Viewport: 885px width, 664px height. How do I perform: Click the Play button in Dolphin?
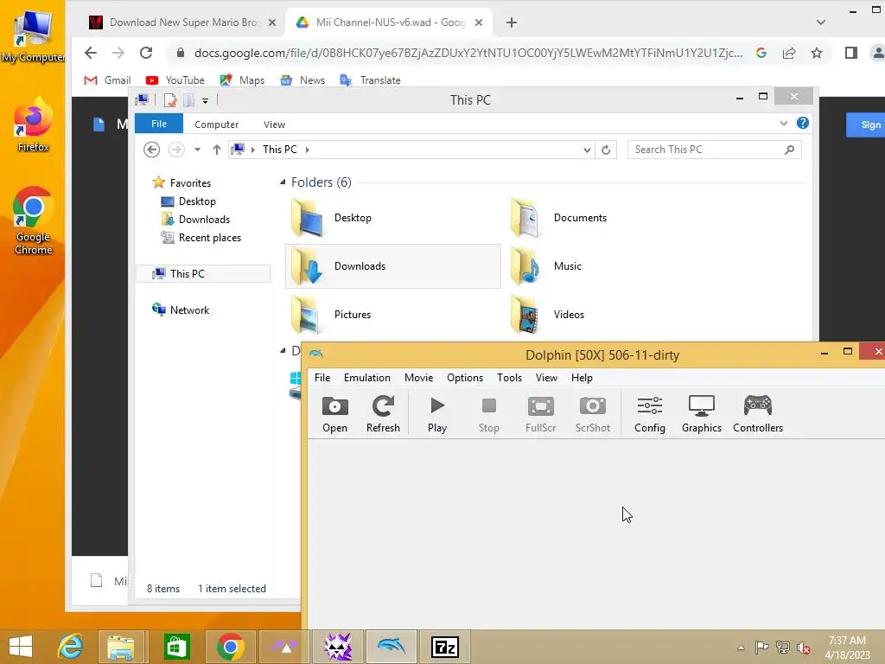436,414
